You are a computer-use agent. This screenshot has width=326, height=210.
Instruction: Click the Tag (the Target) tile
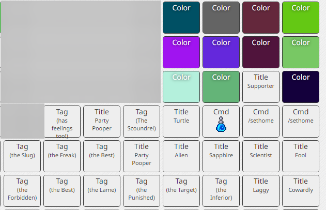(181, 191)
